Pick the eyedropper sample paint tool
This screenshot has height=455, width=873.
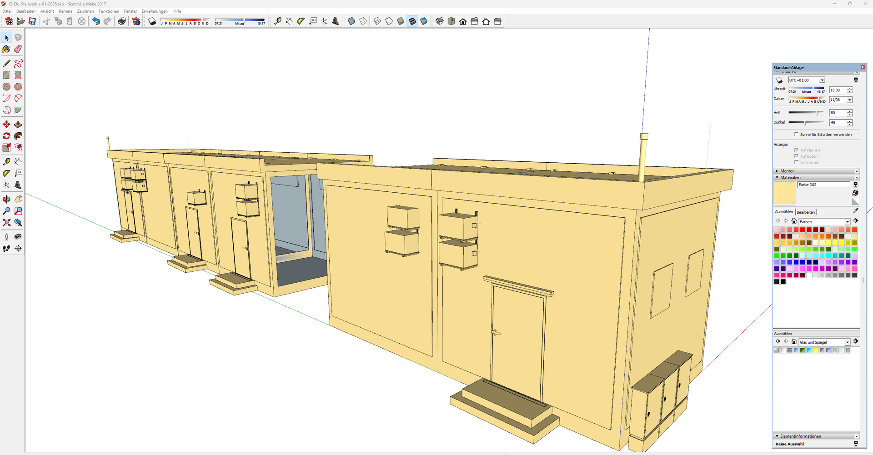[855, 211]
